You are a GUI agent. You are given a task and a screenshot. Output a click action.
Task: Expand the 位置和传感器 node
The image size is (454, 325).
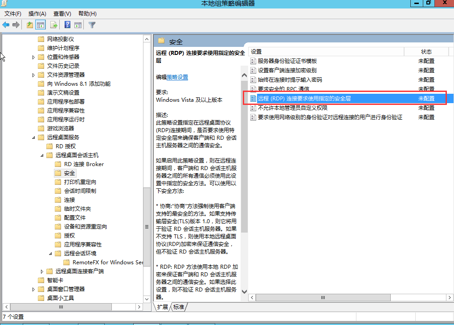(x=34, y=57)
